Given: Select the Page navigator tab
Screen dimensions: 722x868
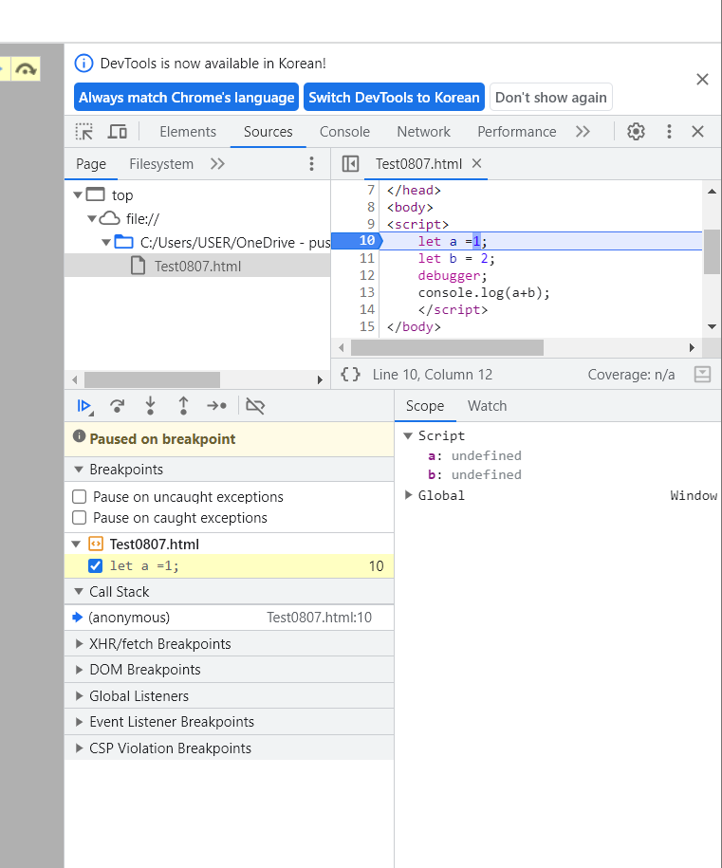Looking at the screenshot, I should (91, 164).
